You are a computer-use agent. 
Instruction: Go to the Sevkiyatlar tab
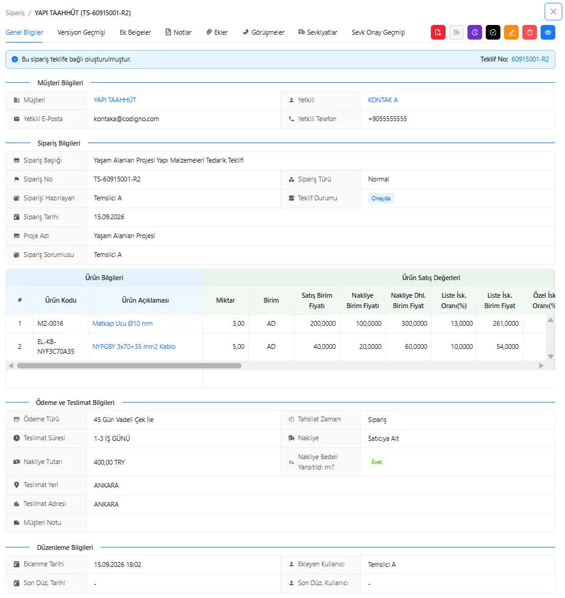318,32
